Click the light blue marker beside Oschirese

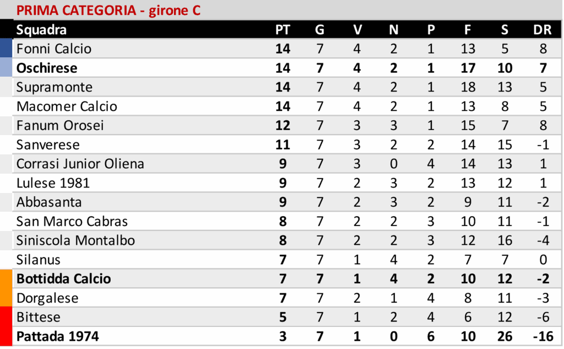pyautogui.click(x=6, y=68)
